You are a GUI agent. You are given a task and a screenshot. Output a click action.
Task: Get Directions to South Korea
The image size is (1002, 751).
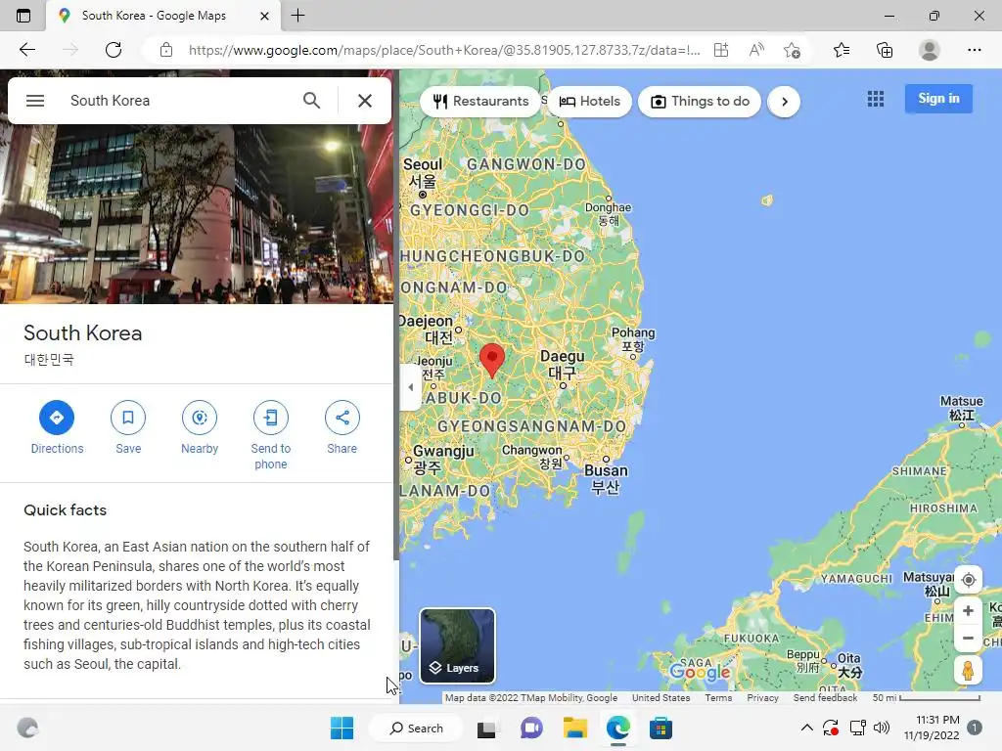(x=57, y=428)
